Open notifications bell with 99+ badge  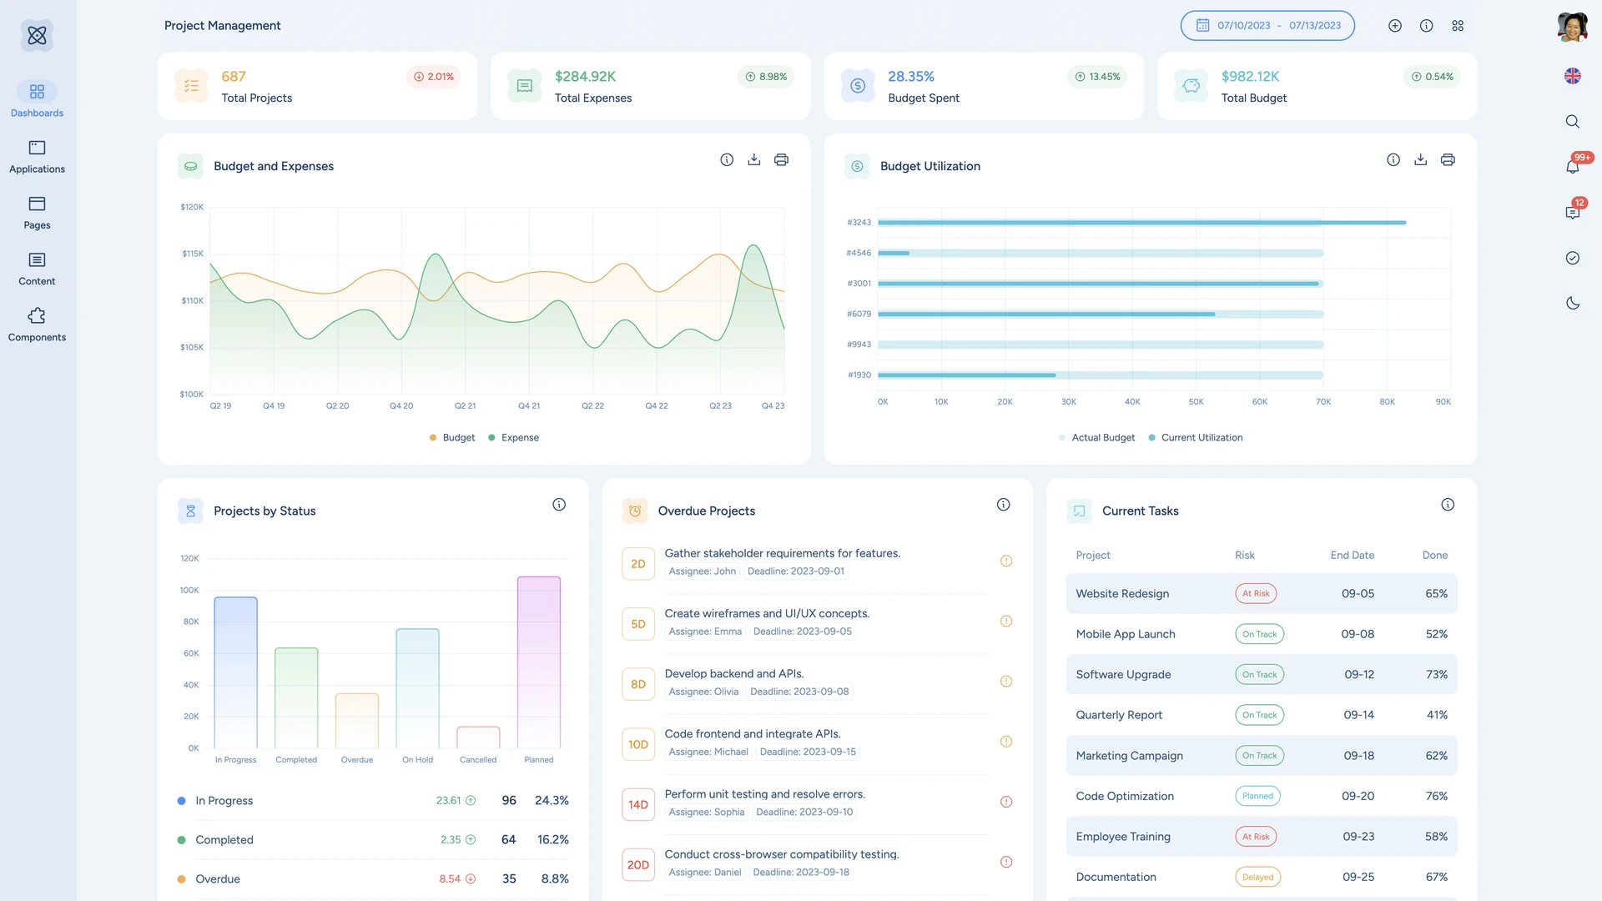[1573, 166]
